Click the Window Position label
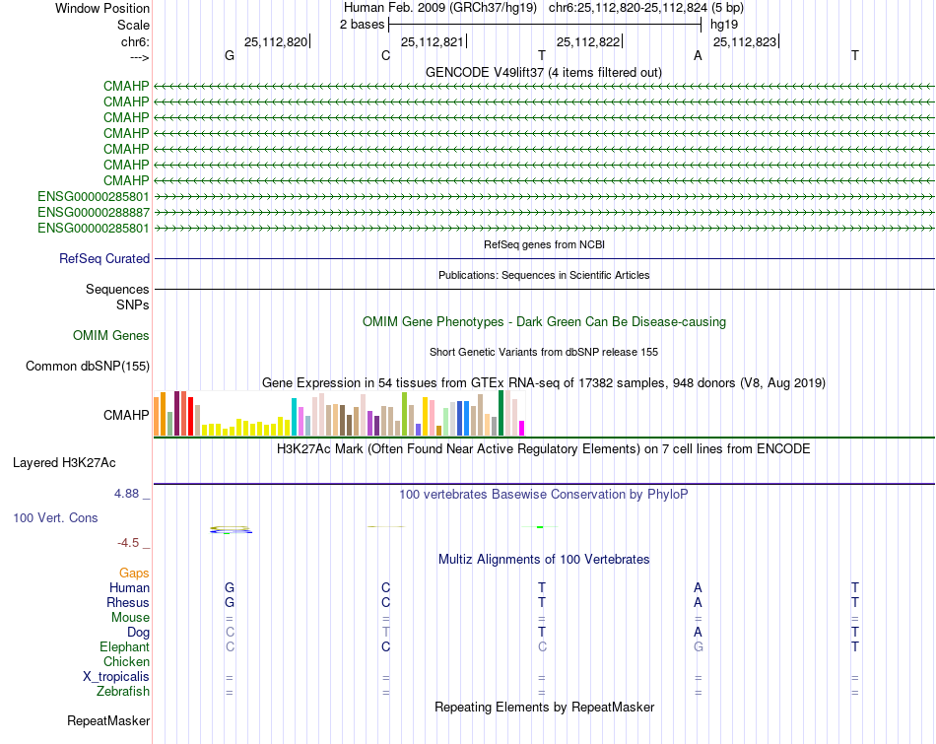This screenshot has width=936, height=744. coord(102,8)
